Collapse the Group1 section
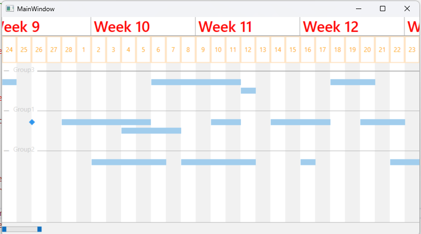Image resolution: width=421 pixels, height=234 pixels. point(6,110)
